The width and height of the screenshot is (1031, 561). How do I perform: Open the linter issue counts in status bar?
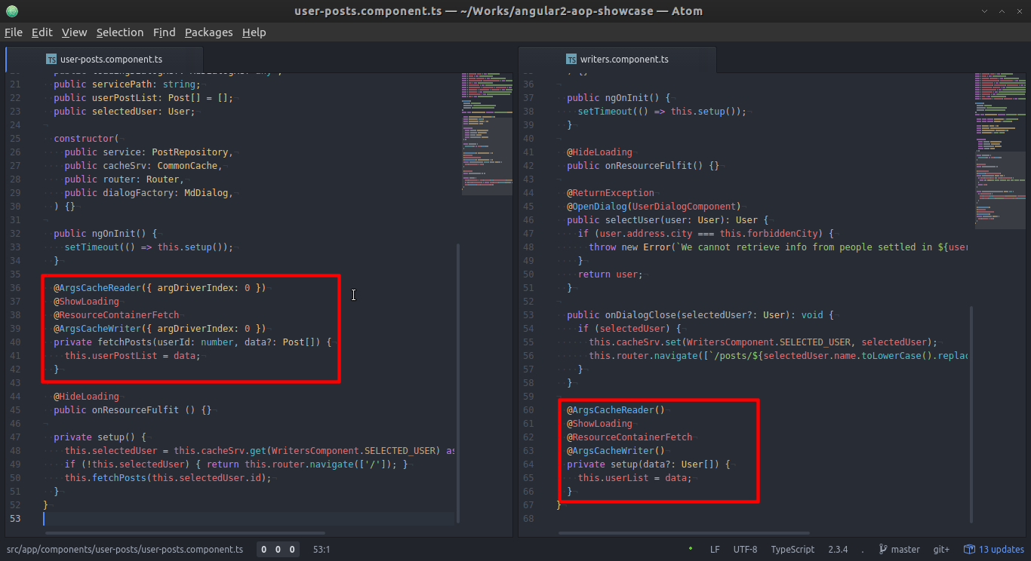point(278,550)
